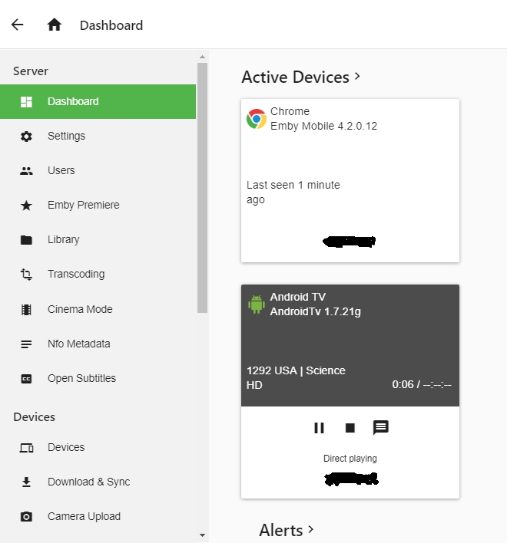Open the Nfo Metadata settings
Screen dimensions: 507x543
(98, 344)
